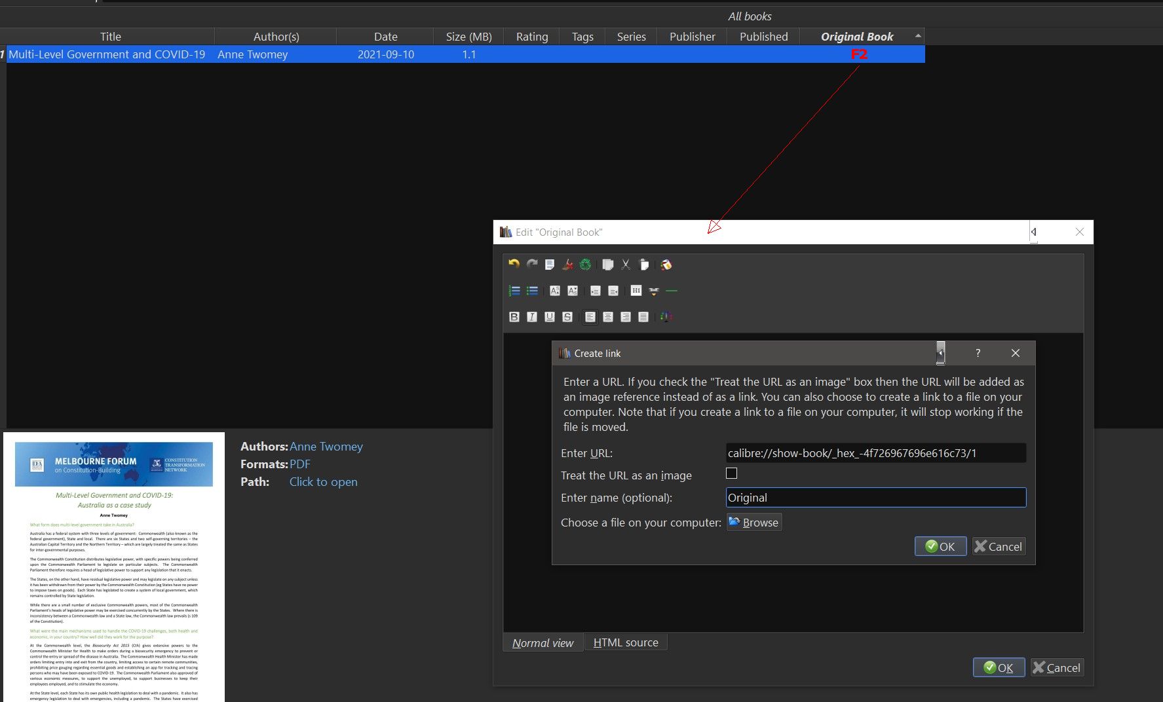Switch to the Normal view tab

point(543,642)
